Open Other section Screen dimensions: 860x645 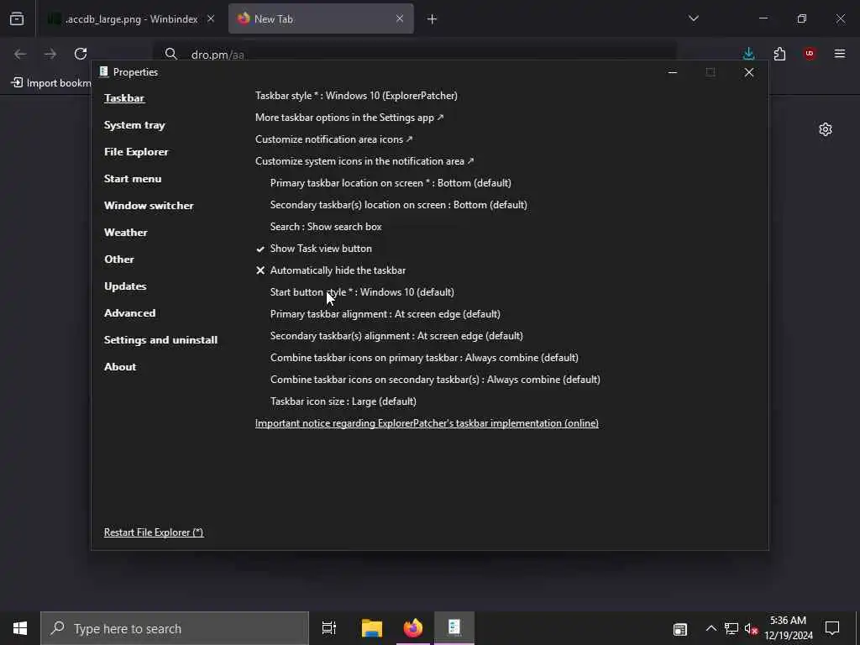pos(119,260)
